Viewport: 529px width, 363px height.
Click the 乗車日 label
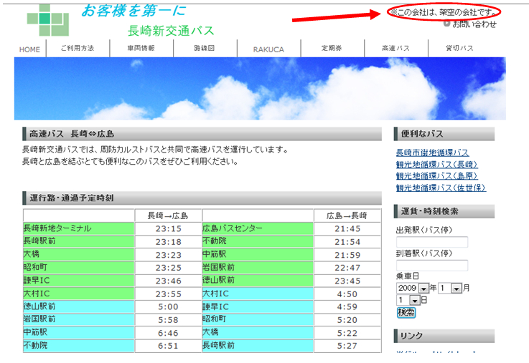408,276
